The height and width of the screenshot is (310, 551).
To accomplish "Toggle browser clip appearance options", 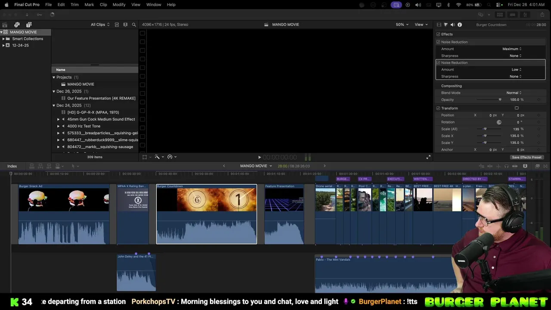I will point(125,25).
